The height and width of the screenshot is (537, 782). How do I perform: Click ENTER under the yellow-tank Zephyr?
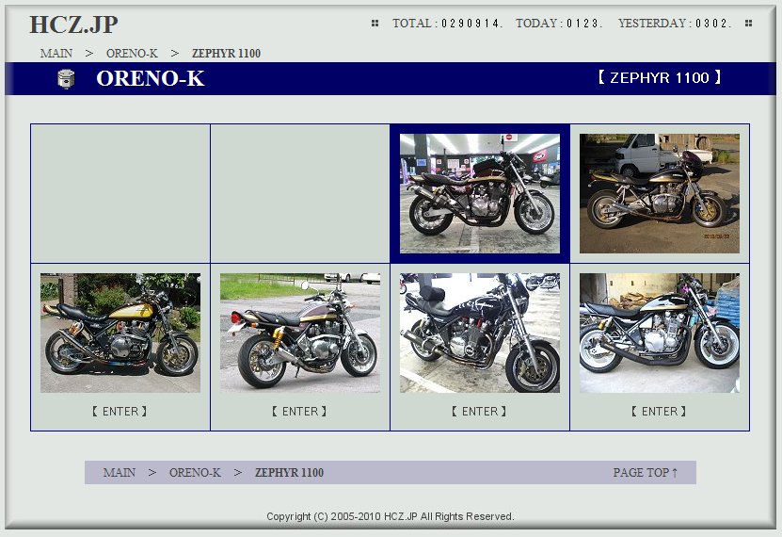120,412
